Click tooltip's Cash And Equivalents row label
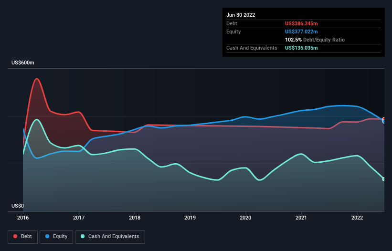 tap(252, 48)
